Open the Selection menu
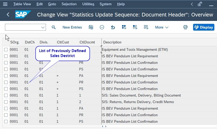Viewport: 217px width, 129px height. coord(69,4)
